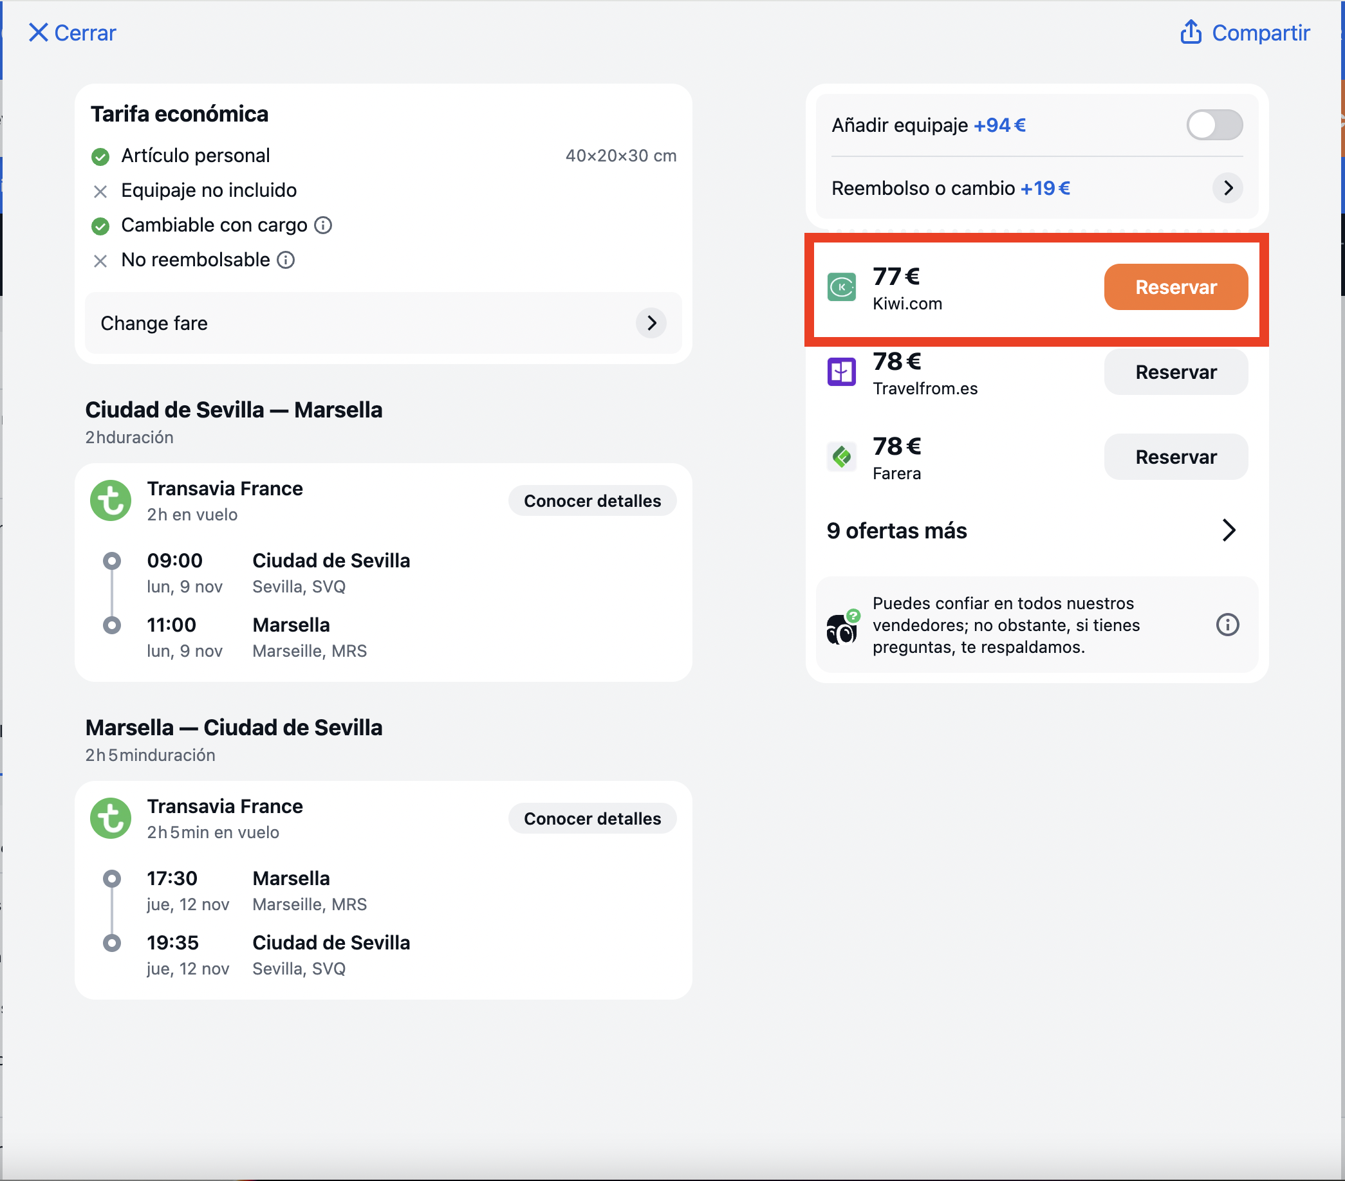Viewport: 1345px width, 1181px height.
Task: Select the 17:30 departure time
Action: pyautogui.click(x=172, y=879)
